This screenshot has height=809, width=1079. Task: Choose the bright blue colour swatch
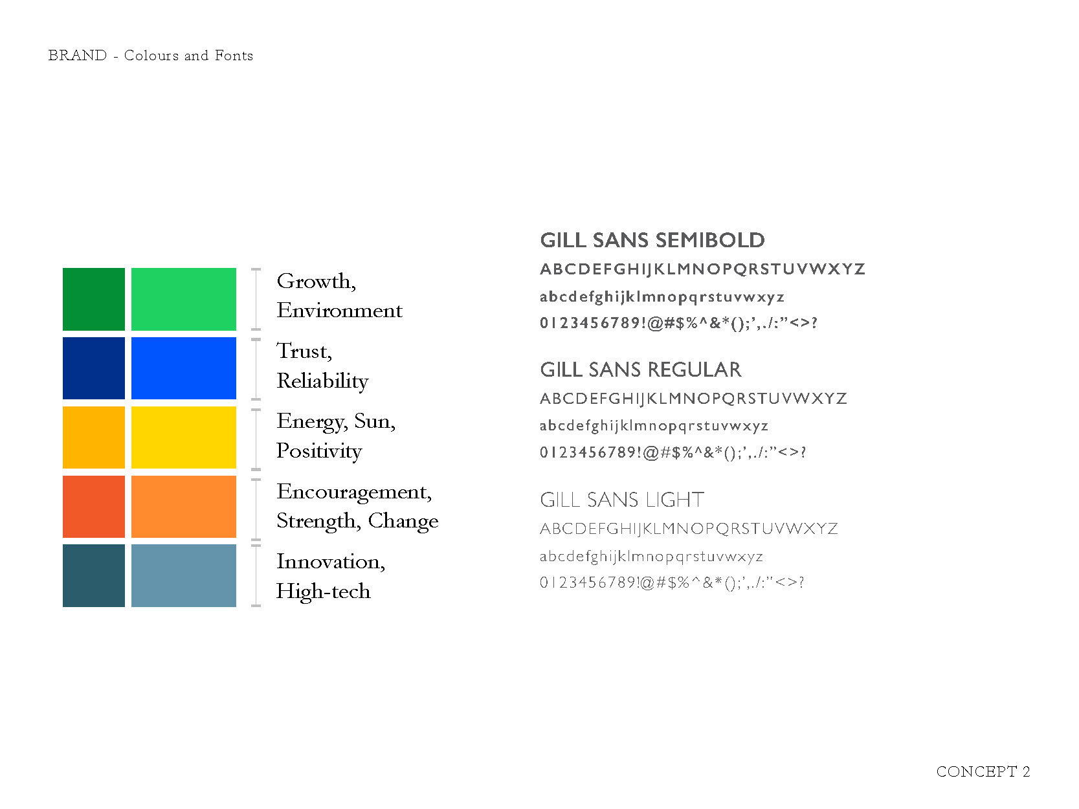tap(184, 368)
